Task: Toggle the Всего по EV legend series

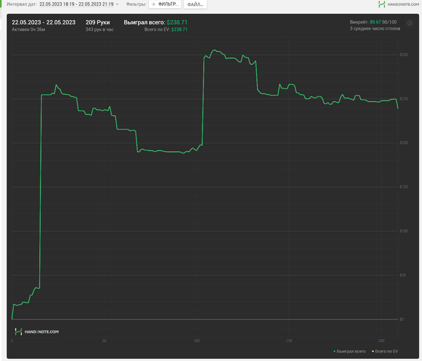Action: 385,351
